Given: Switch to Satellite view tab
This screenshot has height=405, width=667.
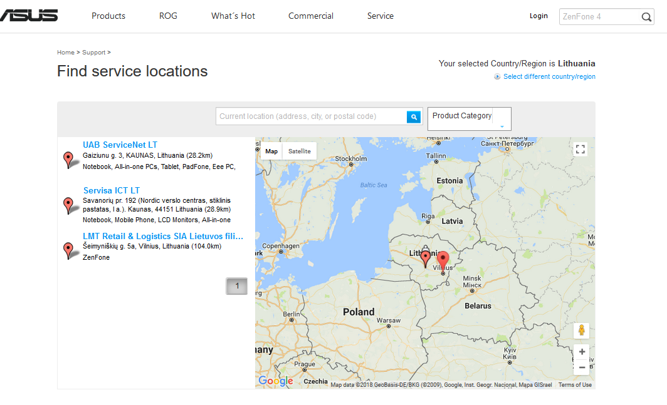Looking at the screenshot, I should tap(300, 151).
